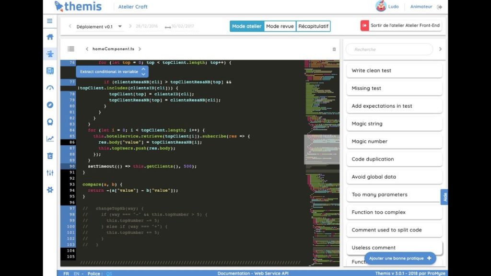This screenshot has width=491, height=276.
Task: Select the highlighted Atelier Craft tool icon
Action: pyautogui.click(x=50, y=54)
